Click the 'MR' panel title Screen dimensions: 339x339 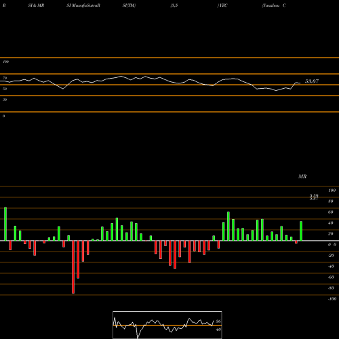click(x=302, y=176)
